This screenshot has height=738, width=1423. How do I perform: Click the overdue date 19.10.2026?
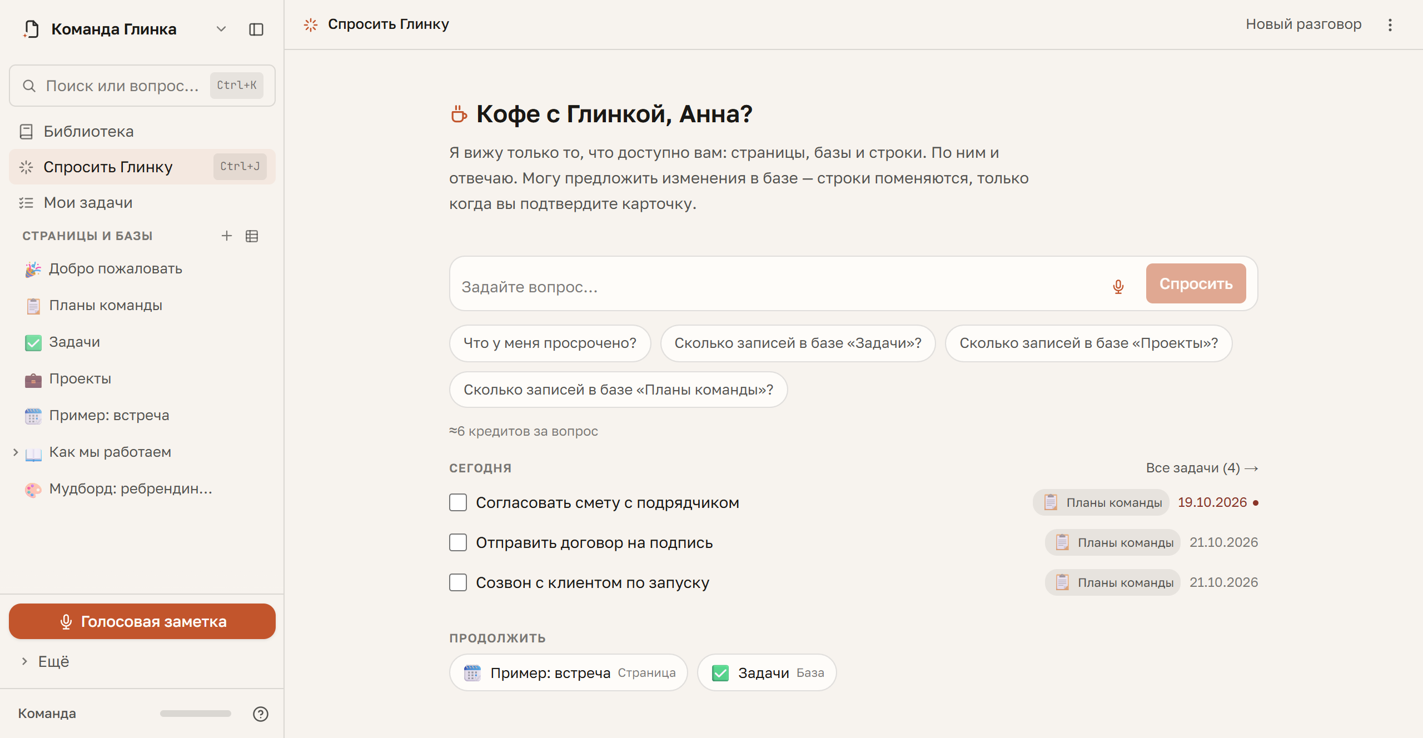coord(1212,502)
